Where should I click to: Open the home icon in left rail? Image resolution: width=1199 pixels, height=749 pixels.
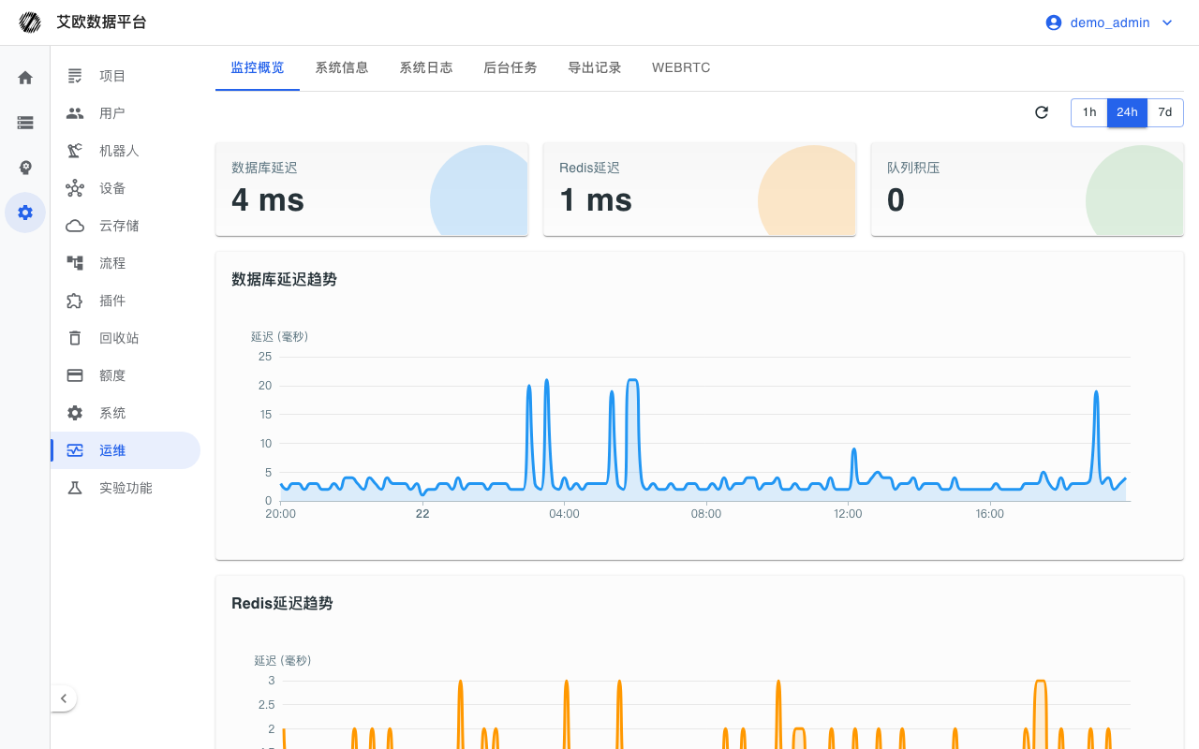pos(25,78)
